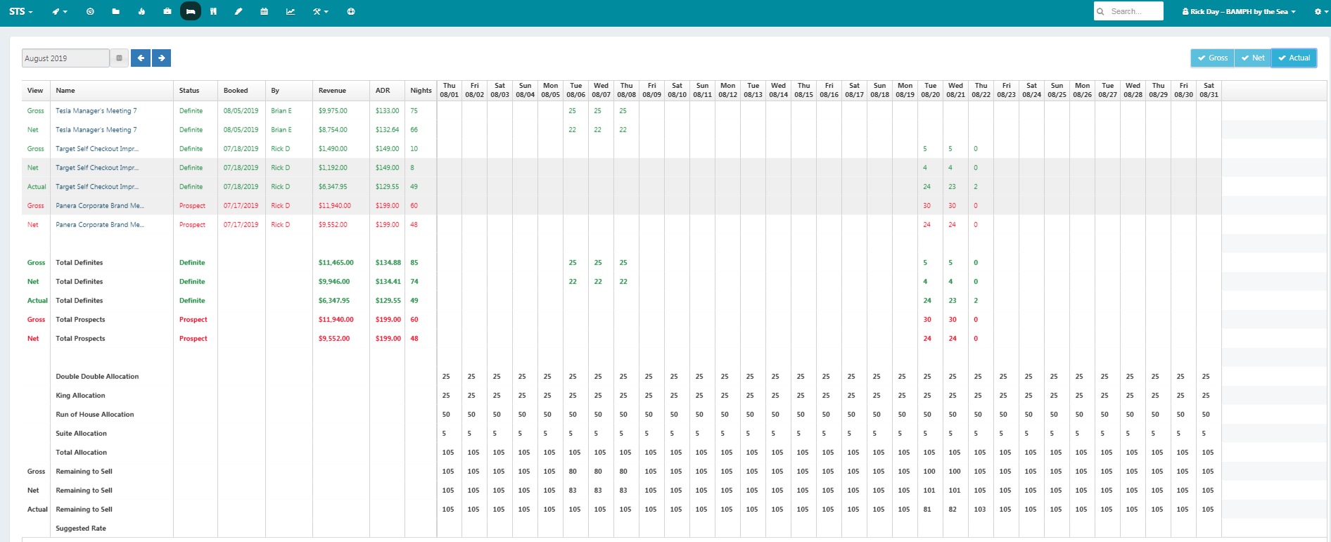The image size is (1331, 542).
Task: Click the life ring help icon
Action: tap(351, 11)
